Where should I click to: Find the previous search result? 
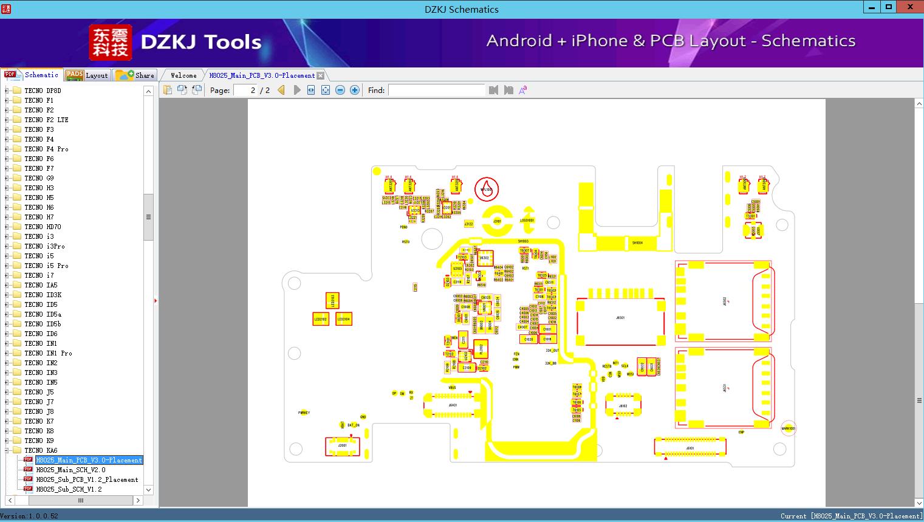point(493,90)
